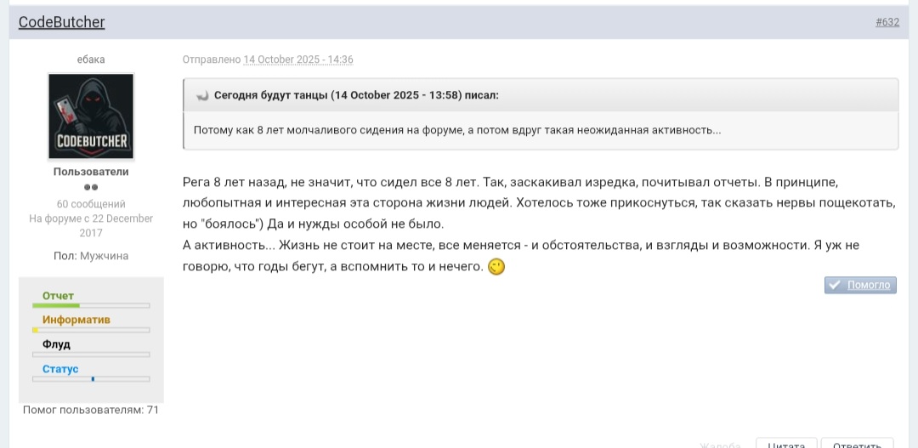The width and height of the screenshot is (918, 448).
Task: Click the green Отчет rating bar
Action: (x=91, y=305)
